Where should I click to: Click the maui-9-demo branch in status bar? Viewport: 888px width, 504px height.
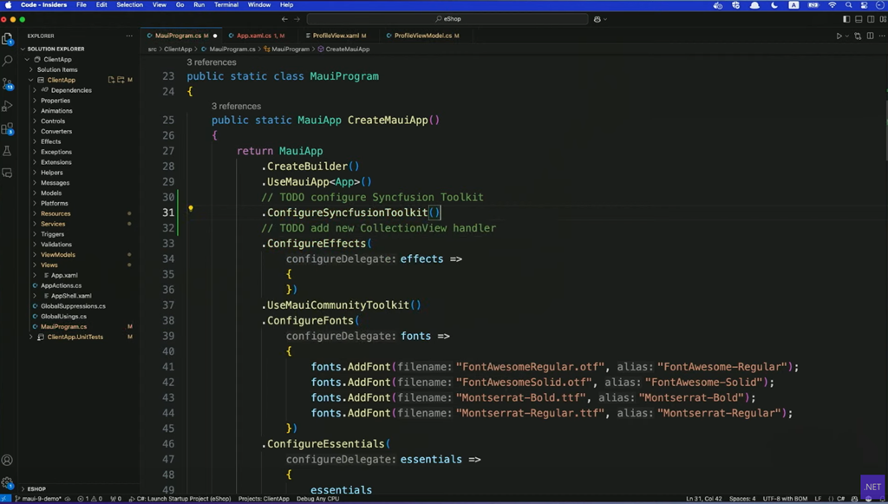(40, 499)
